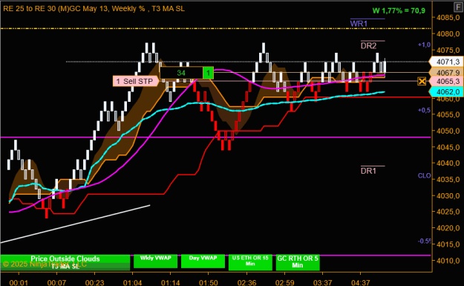Click the +1,0 percent level label
The image size is (464, 286).
(x=424, y=45)
